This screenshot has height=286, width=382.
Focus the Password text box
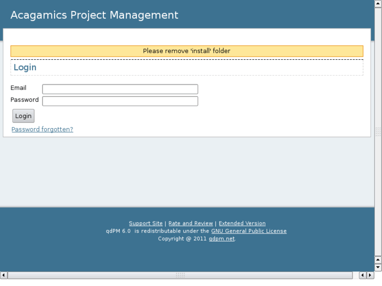point(120,101)
